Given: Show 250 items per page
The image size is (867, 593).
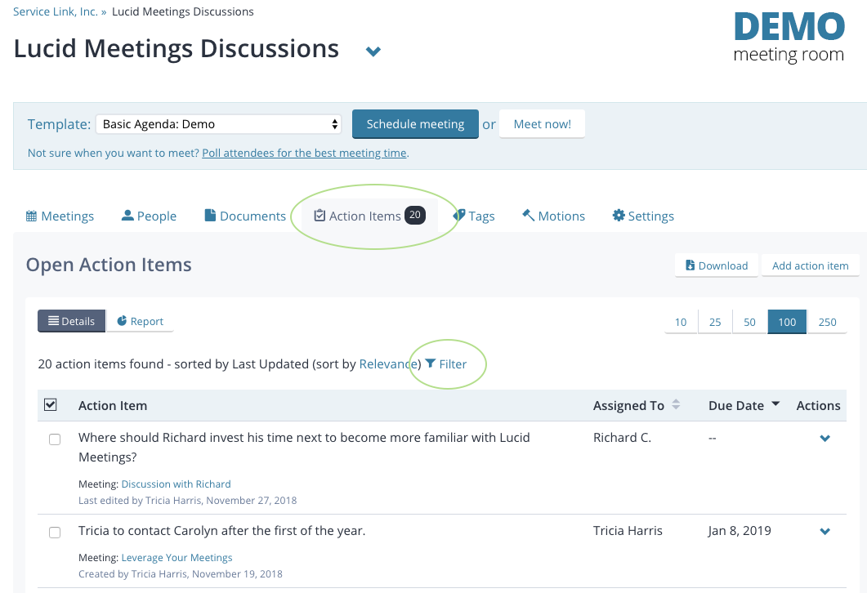Looking at the screenshot, I should coord(827,322).
